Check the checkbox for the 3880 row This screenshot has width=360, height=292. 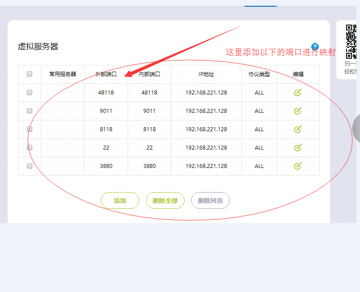(30, 166)
